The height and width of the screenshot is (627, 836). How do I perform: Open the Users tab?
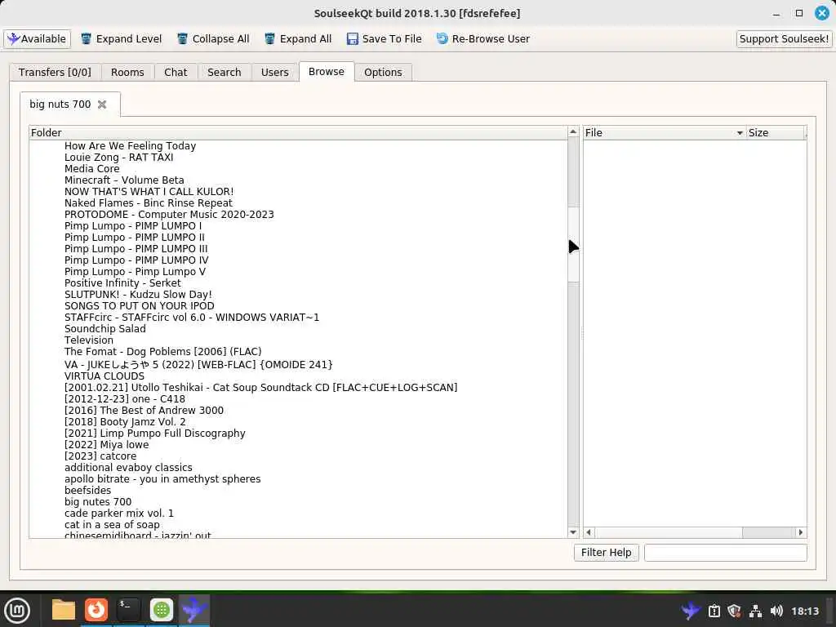point(274,72)
